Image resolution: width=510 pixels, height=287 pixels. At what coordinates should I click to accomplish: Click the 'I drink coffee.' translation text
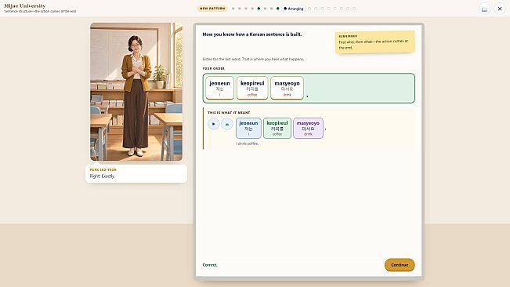(248, 143)
